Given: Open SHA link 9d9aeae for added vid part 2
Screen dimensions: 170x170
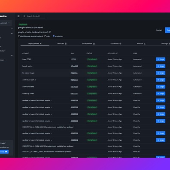Looking at the screenshot, I should click(x=74, y=80).
